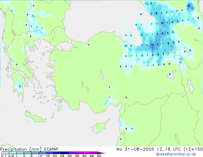Click the 20–25 mm legend color box
203x157 pixels.
57,153
